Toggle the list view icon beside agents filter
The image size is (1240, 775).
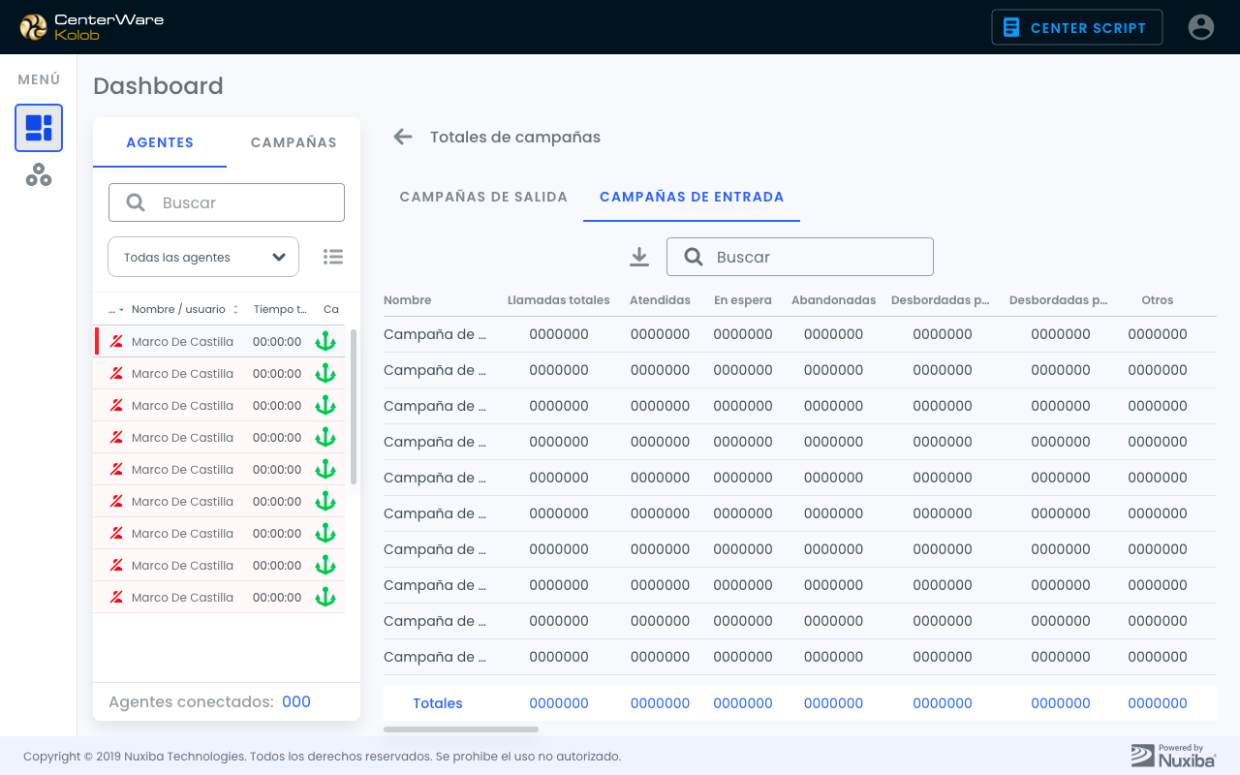point(333,257)
